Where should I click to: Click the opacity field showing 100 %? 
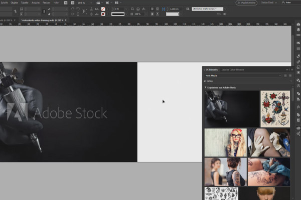[x=139, y=14]
